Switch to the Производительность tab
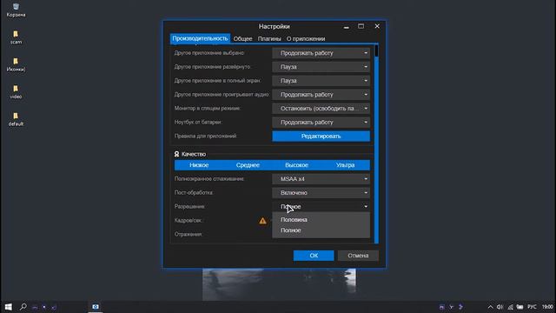The width and height of the screenshot is (556, 313). [200, 38]
